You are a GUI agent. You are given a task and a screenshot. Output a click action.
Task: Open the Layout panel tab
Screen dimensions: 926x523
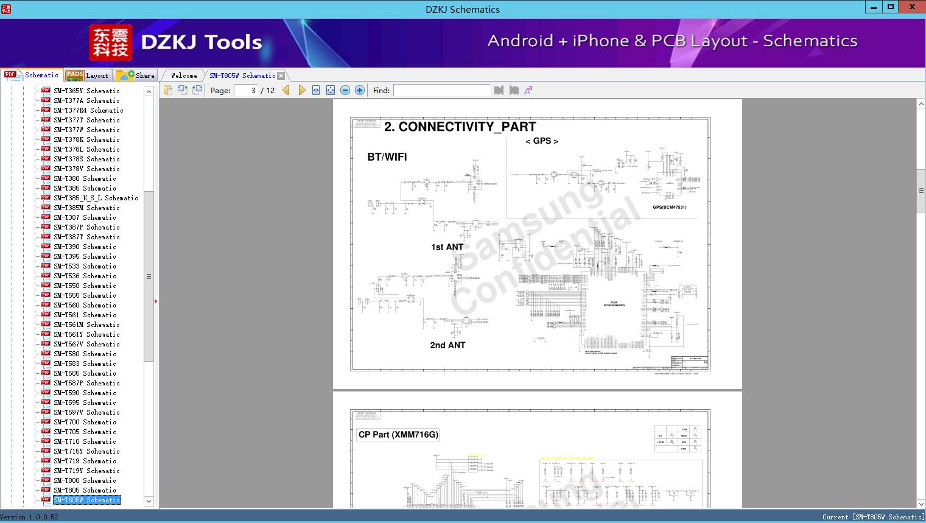(87, 75)
